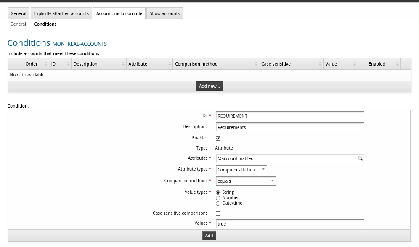Sort by Enabled column sort icon
This screenshot has width=419, height=247.
(397, 64)
